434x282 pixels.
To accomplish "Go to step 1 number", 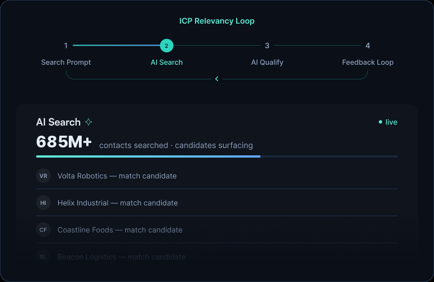I will click(66, 46).
